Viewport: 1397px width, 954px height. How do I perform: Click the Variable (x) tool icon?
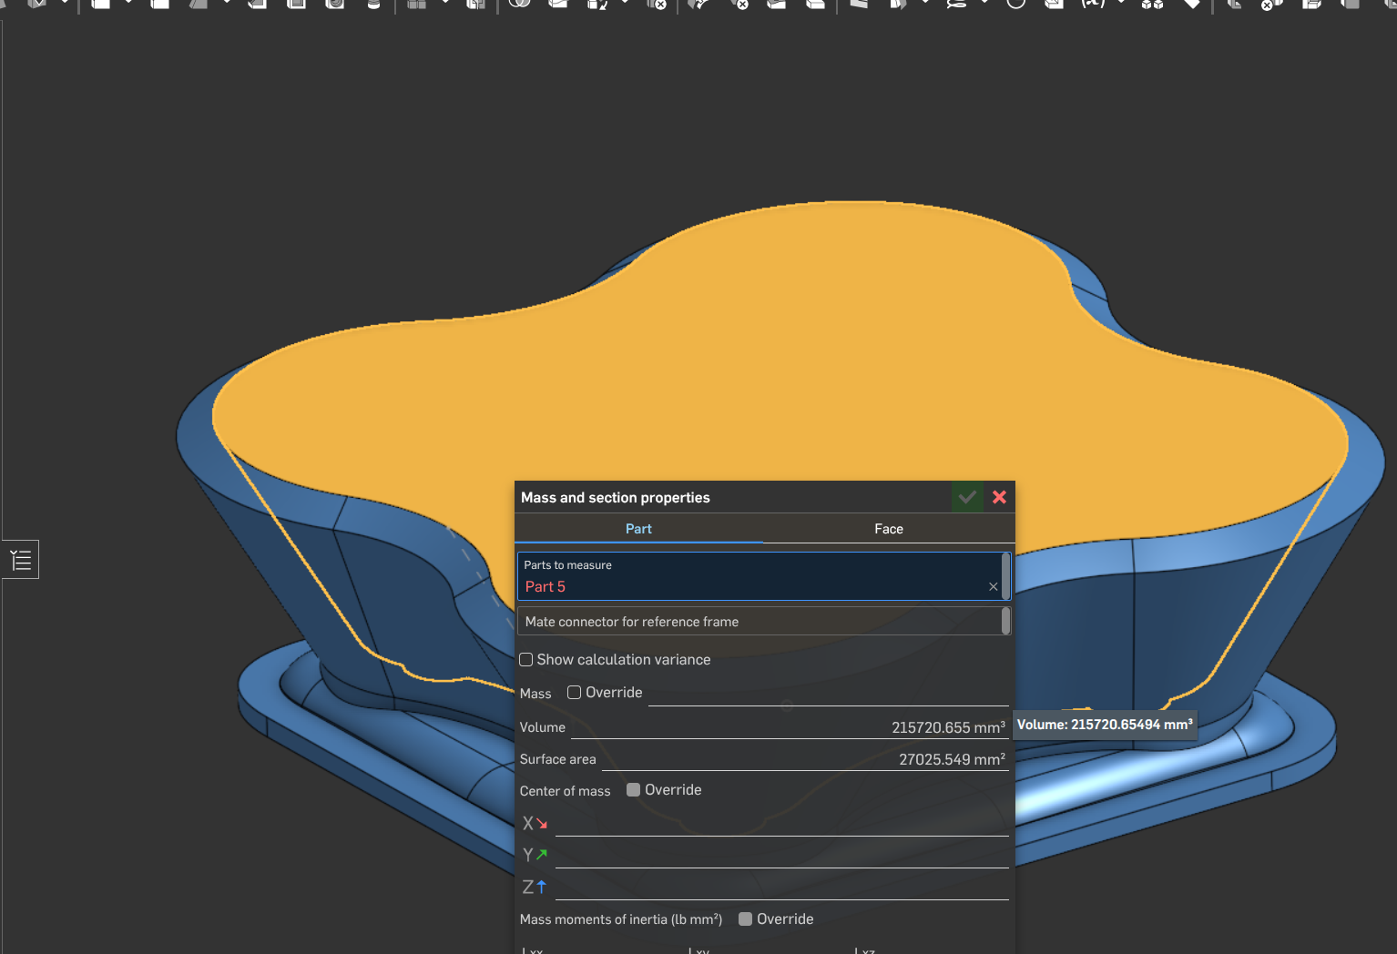1093,4
